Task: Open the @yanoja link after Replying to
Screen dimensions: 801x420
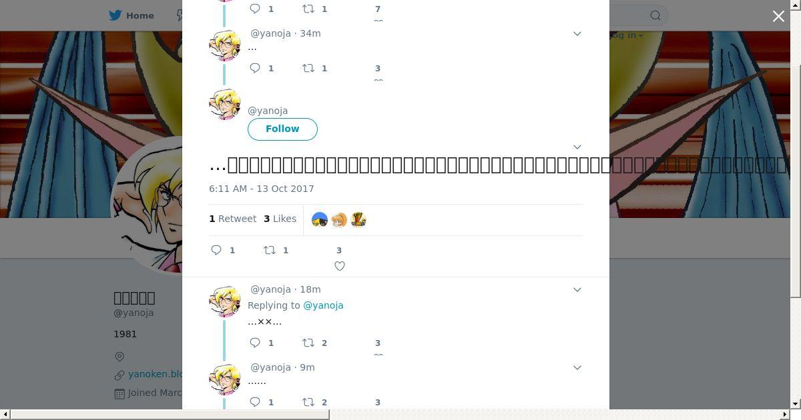Action: [x=323, y=305]
